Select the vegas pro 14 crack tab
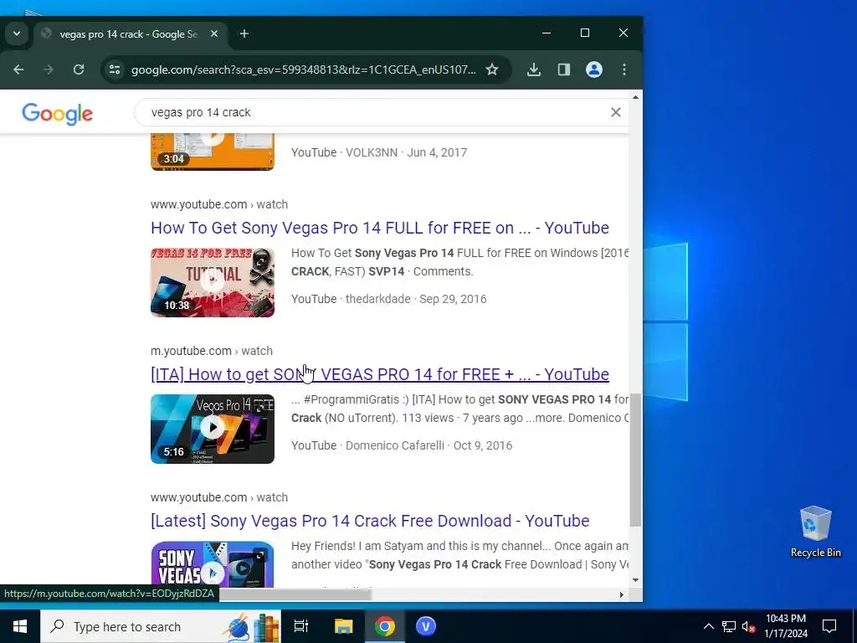Viewport: 857px width, 643px height. (x=128, y=33)
